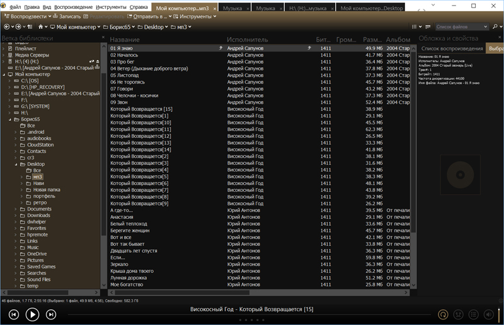Skip to the next track
Image resolution: width=504 pixels, height=325 pixels.
coord(51,315)
